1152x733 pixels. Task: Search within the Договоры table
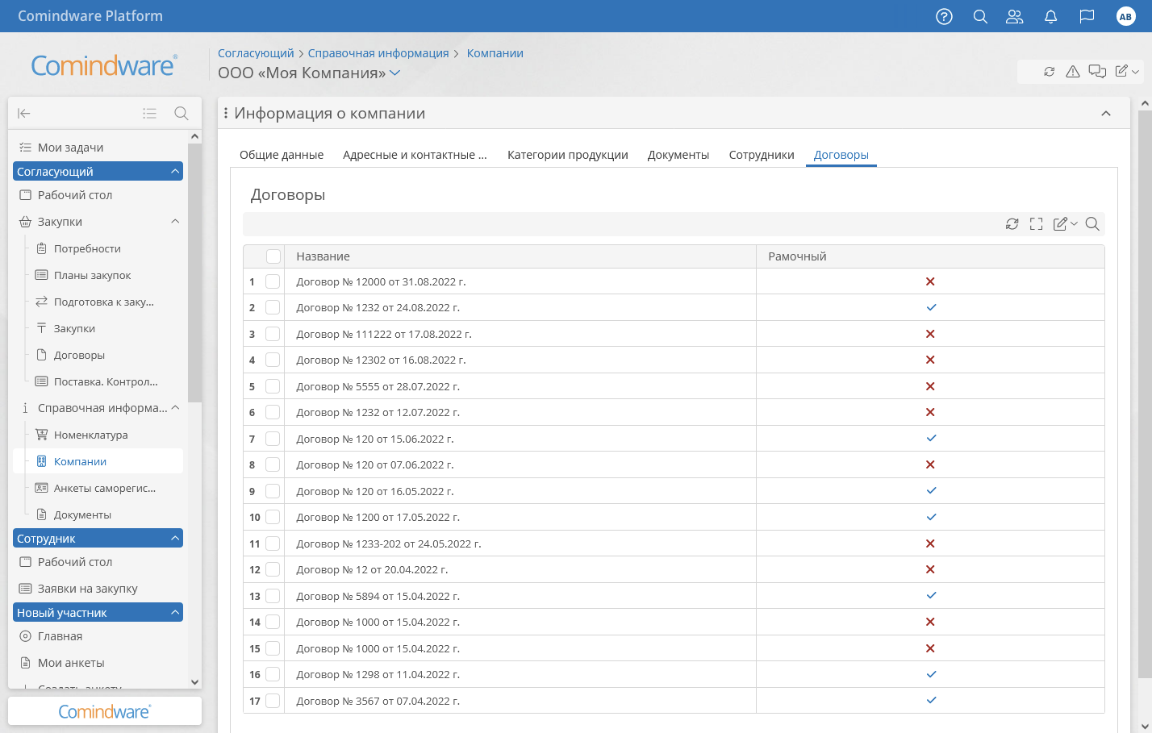1092,224
